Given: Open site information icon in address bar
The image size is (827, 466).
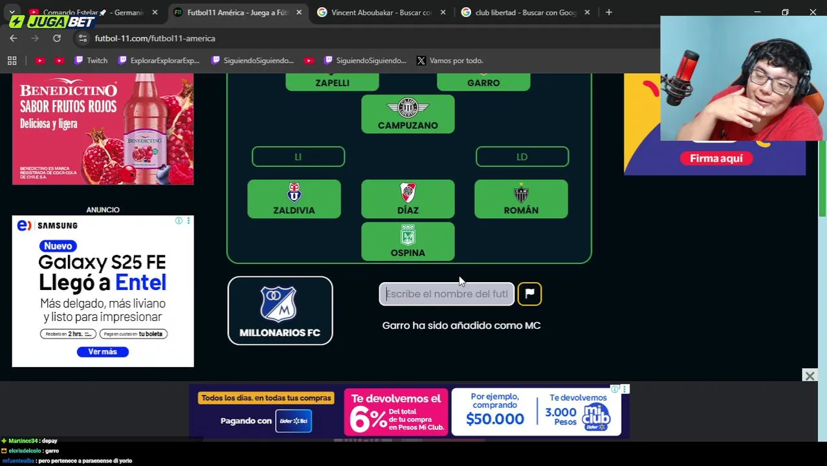Looking at the screenshot, I should click(82, 38).
